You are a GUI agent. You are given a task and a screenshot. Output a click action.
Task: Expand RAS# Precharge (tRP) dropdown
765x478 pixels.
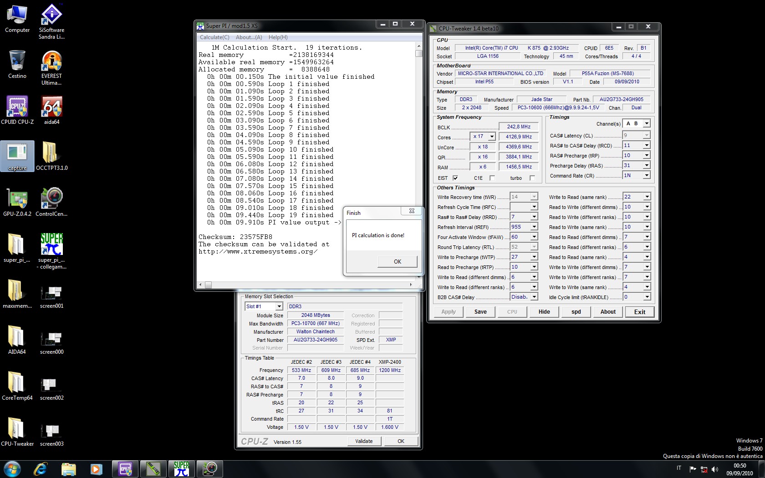[x=647, y=155]
